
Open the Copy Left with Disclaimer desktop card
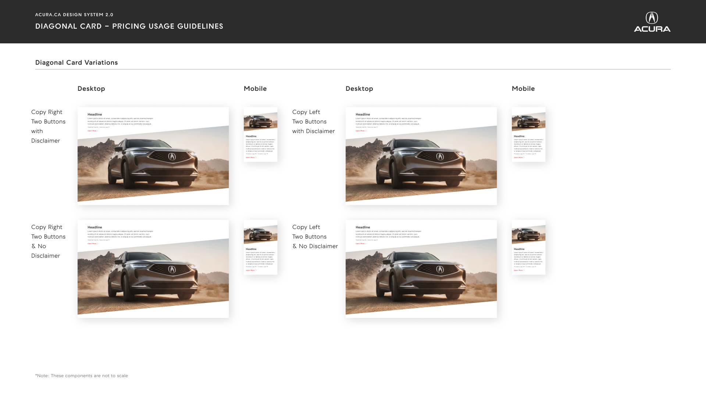click(x=421, y=156)
